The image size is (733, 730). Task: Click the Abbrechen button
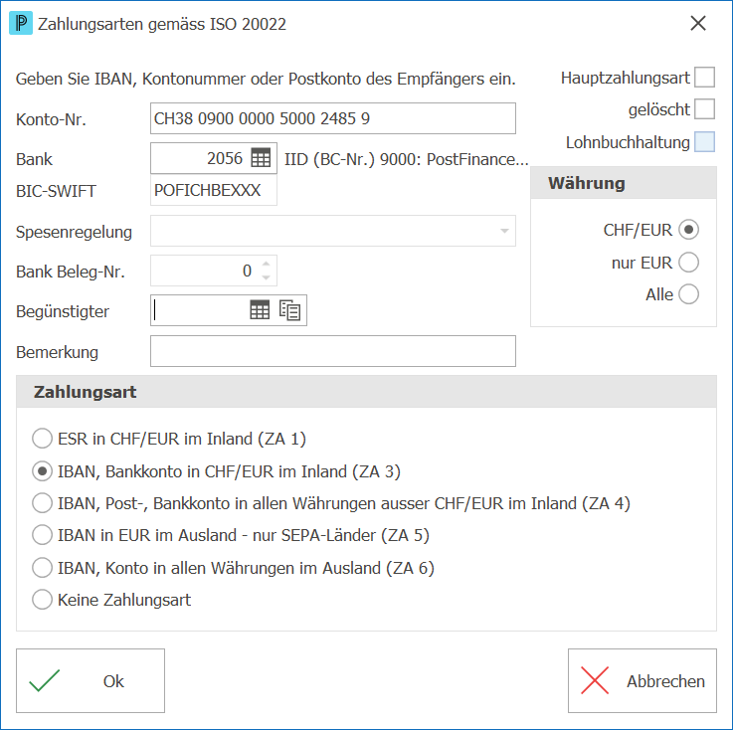coord(642,680)
